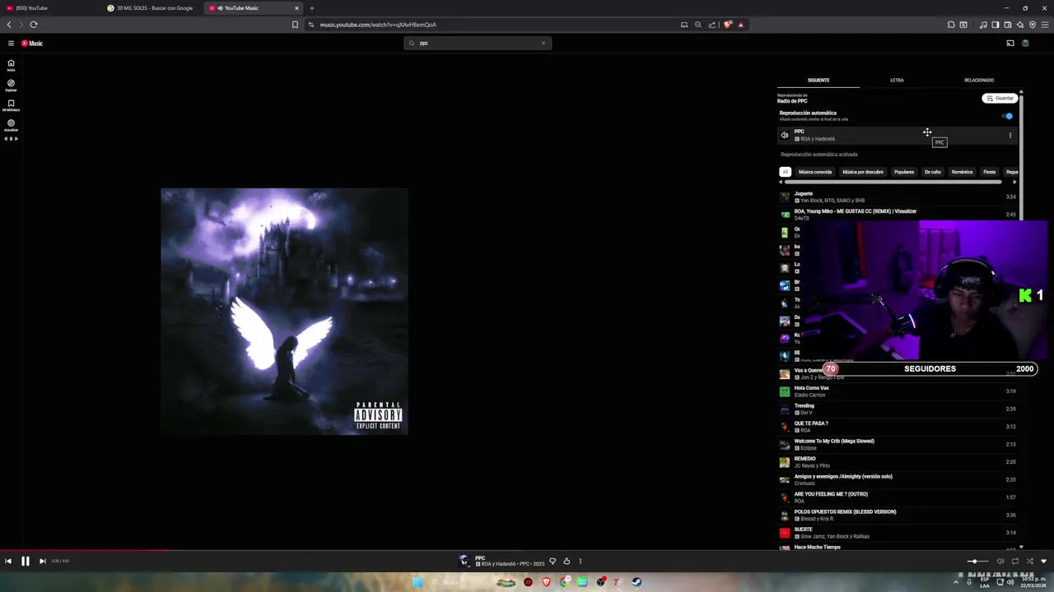Screen dimensions: 1054x592
Task: Select the 'Fiesta' filter chip
Action: [989, 172]
